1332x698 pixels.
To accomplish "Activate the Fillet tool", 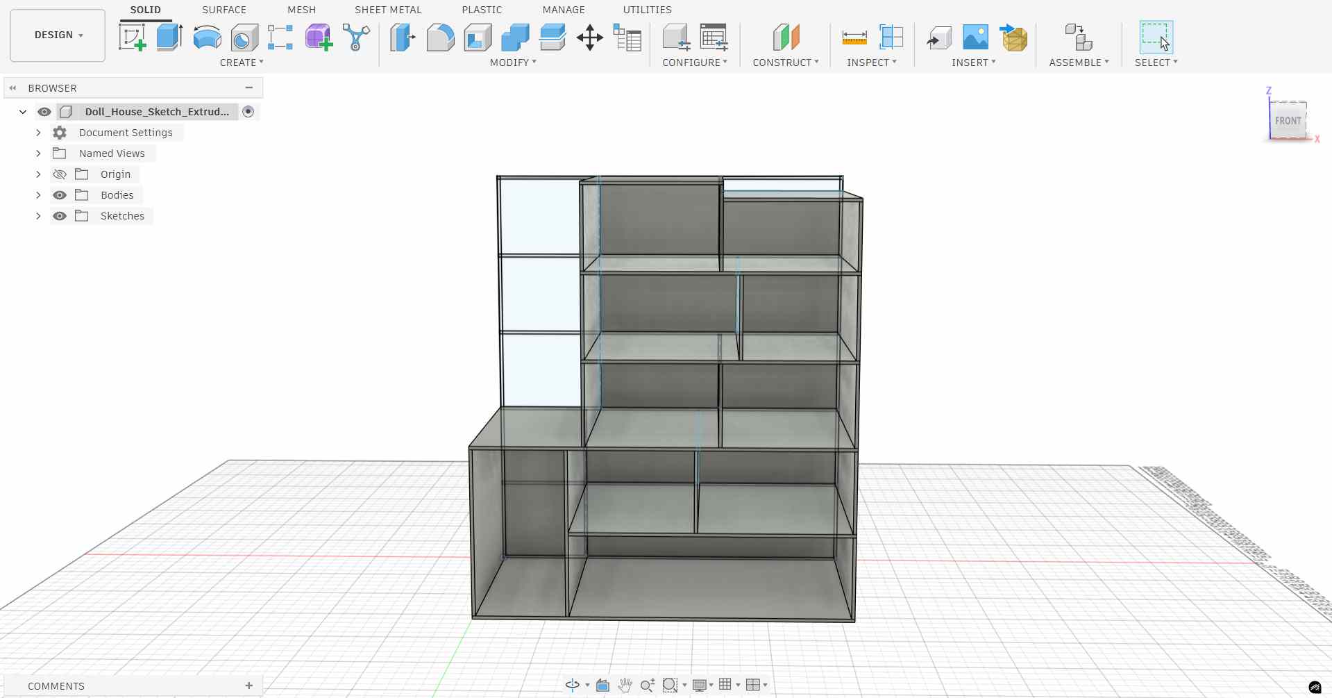I will point(440,38).
